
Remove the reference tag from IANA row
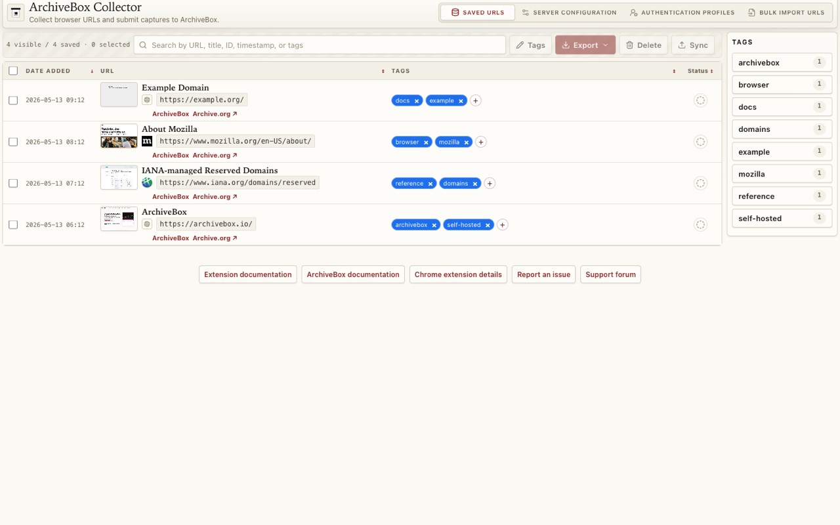430,184
